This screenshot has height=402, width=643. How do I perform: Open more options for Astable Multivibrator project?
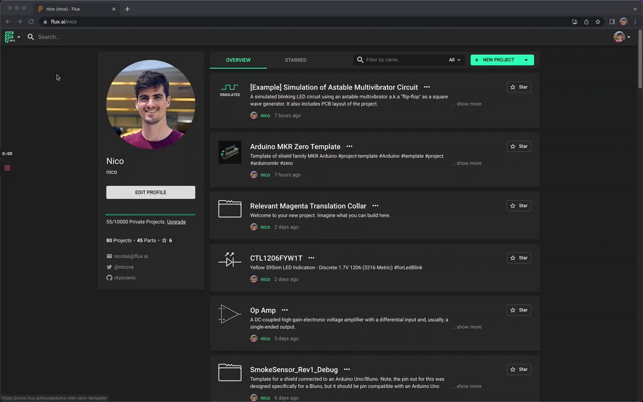pyautogui.click(x=427, y=87)
